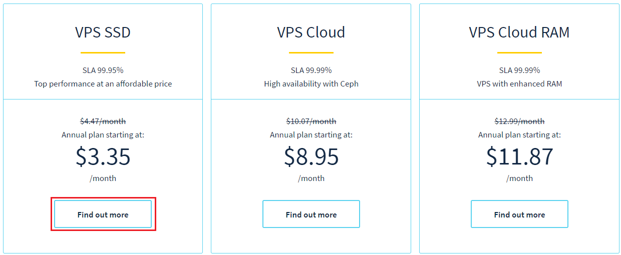The height and width of the screenshot is (255, 621).
Task: Click 'Top performance at an affordable price' text
Action: [x=103, y=83]
